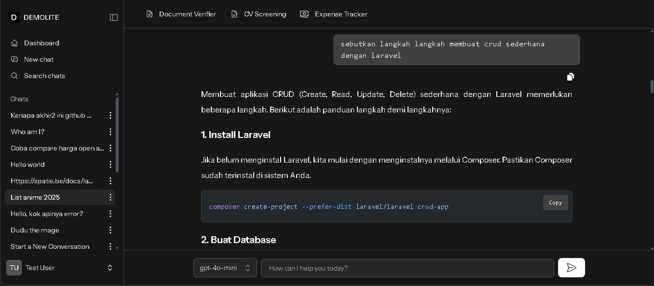Viewport: 654px width, 286px height.
Task: Copy the composer command code block
Action: pyautogui.click(x=555, y=203)
